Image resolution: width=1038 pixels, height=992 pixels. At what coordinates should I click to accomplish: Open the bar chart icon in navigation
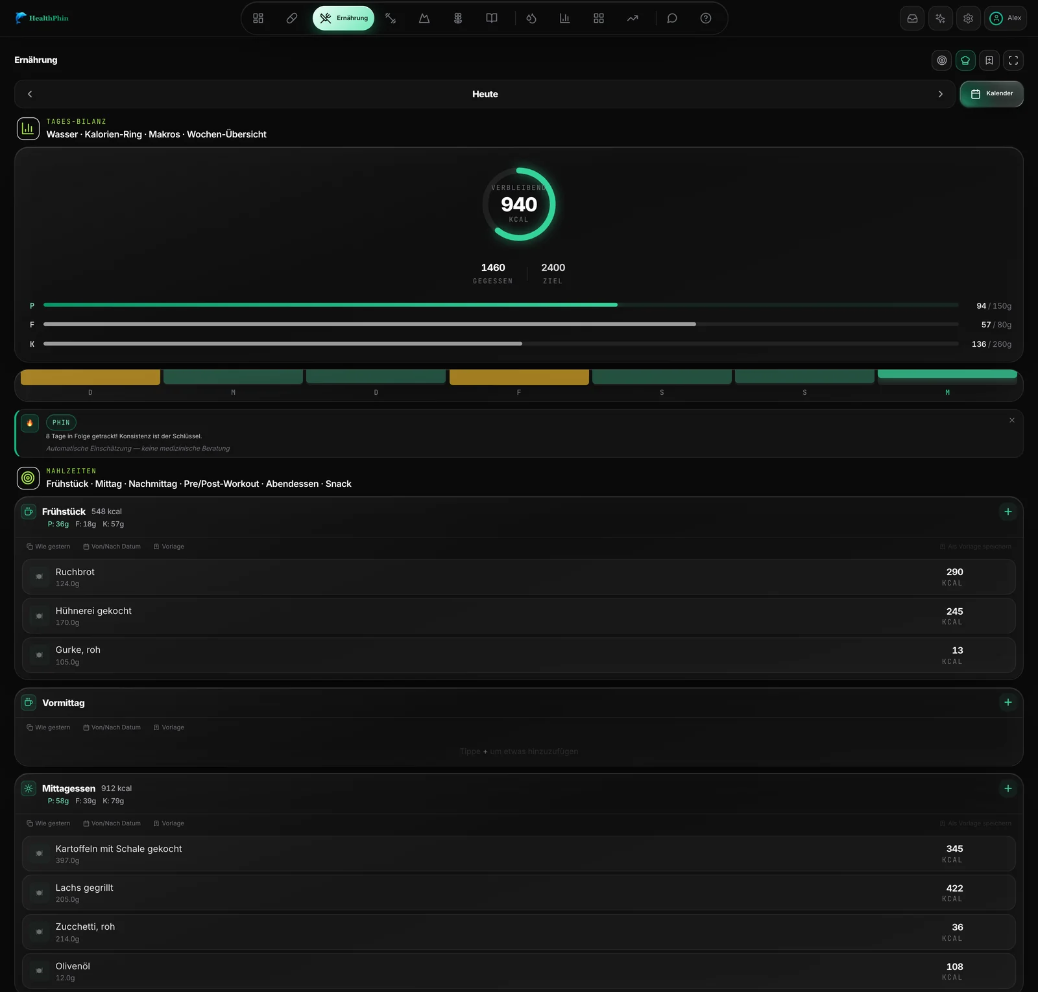click(565, 18)
